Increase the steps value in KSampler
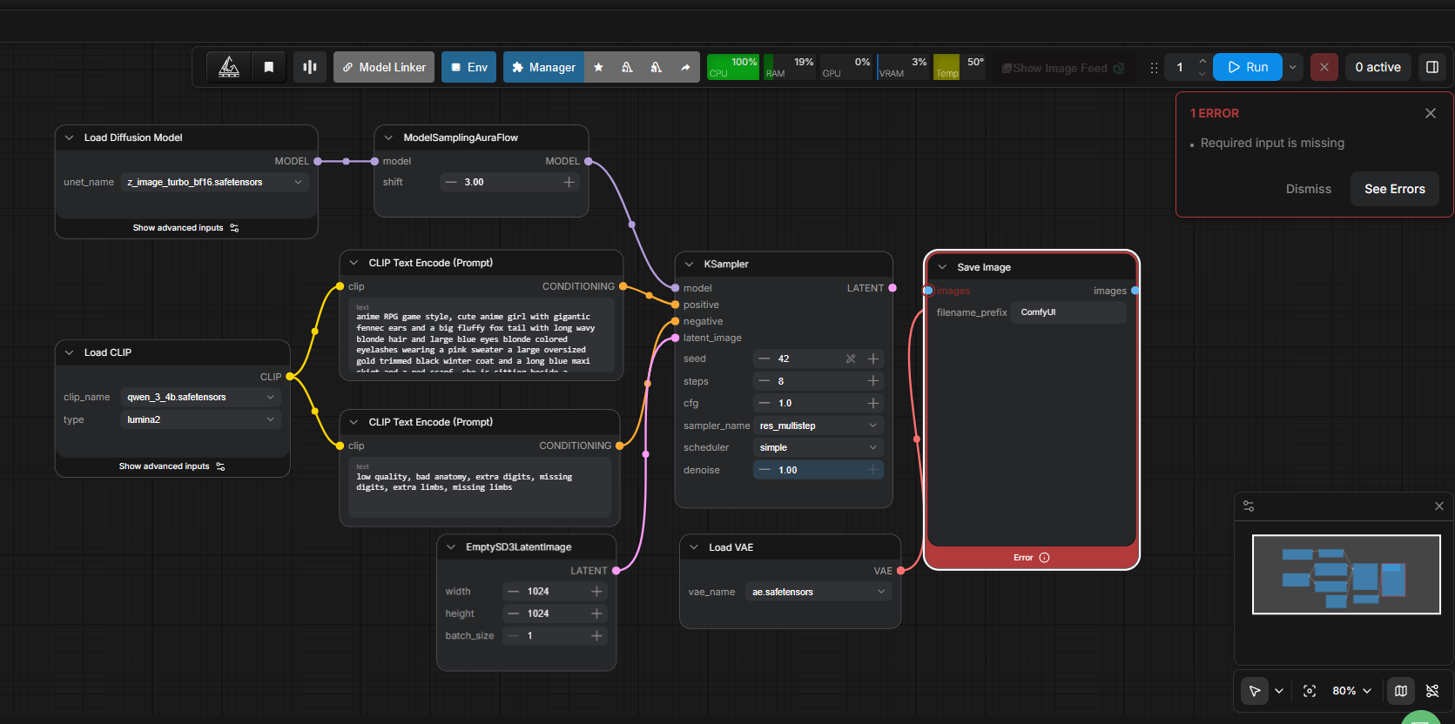Image resolution: width=1455 pixels, height=724 pixels. click(873, 381)
